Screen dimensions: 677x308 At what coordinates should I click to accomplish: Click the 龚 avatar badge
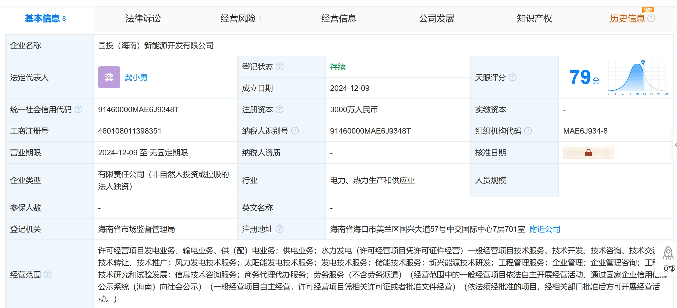(x=109, y=77)
